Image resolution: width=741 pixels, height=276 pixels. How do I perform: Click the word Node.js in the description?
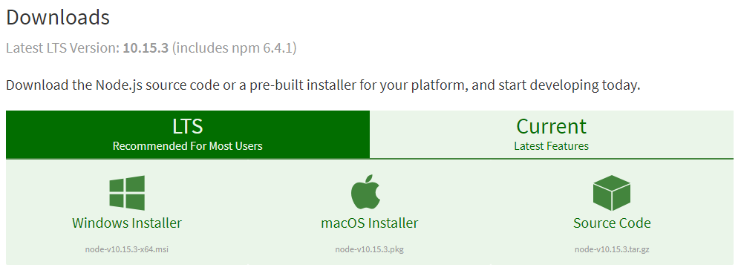point(120,86)
